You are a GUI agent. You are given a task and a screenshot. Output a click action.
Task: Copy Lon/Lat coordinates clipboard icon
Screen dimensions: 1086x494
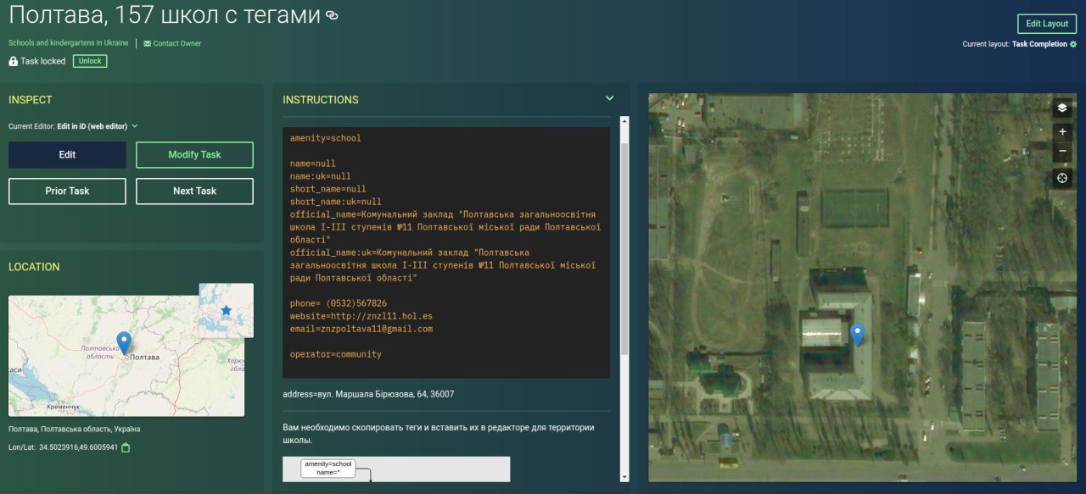point(126,447)
